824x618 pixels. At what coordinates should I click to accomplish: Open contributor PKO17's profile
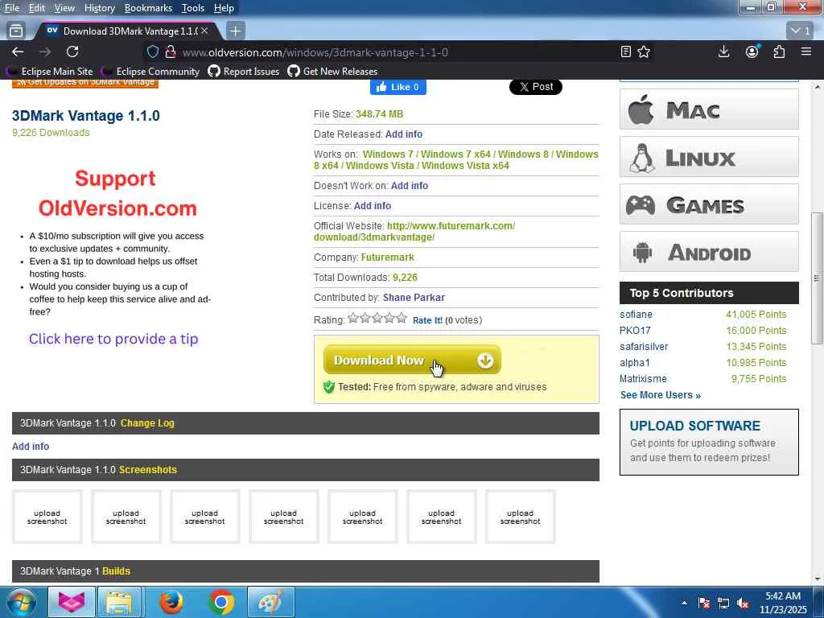[635, 331]
